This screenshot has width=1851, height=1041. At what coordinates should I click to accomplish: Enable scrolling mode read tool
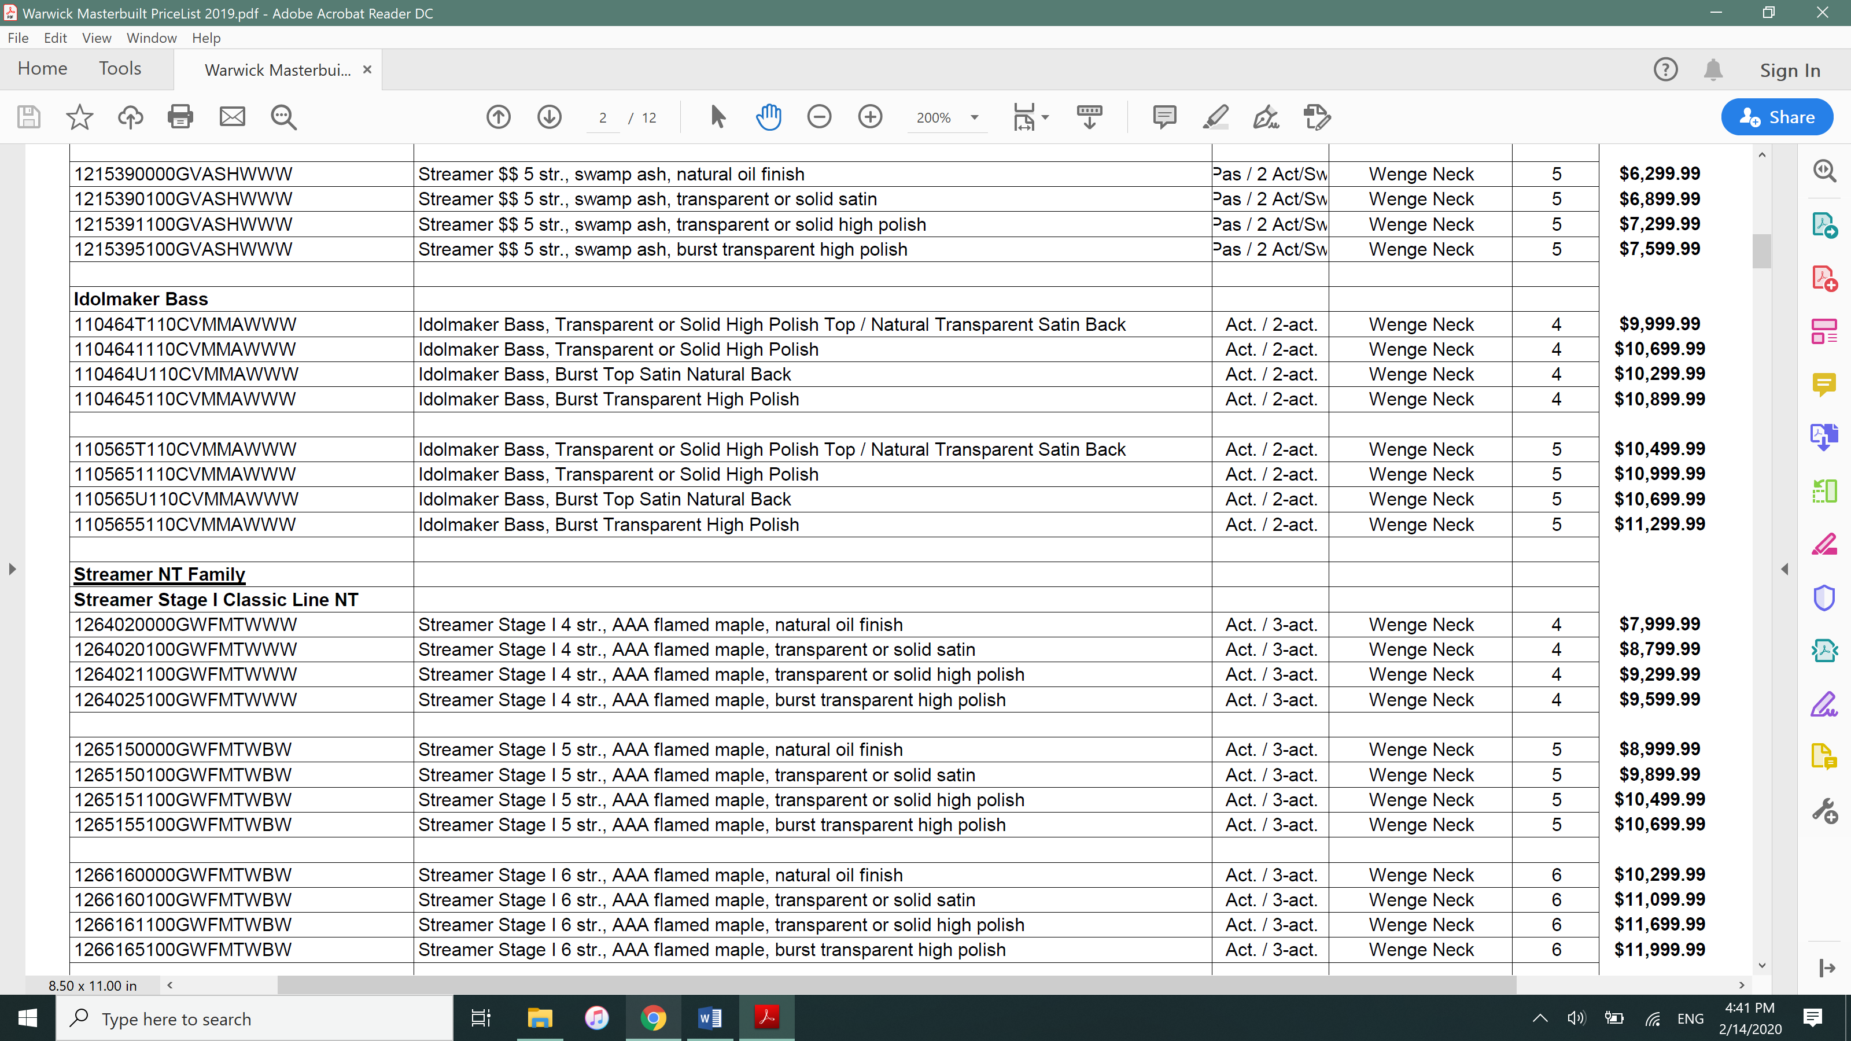(1089, 116)
